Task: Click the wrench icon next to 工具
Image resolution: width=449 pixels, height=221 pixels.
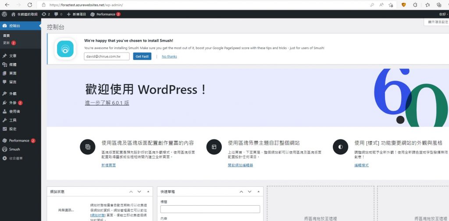Action: tap(4, 120)
